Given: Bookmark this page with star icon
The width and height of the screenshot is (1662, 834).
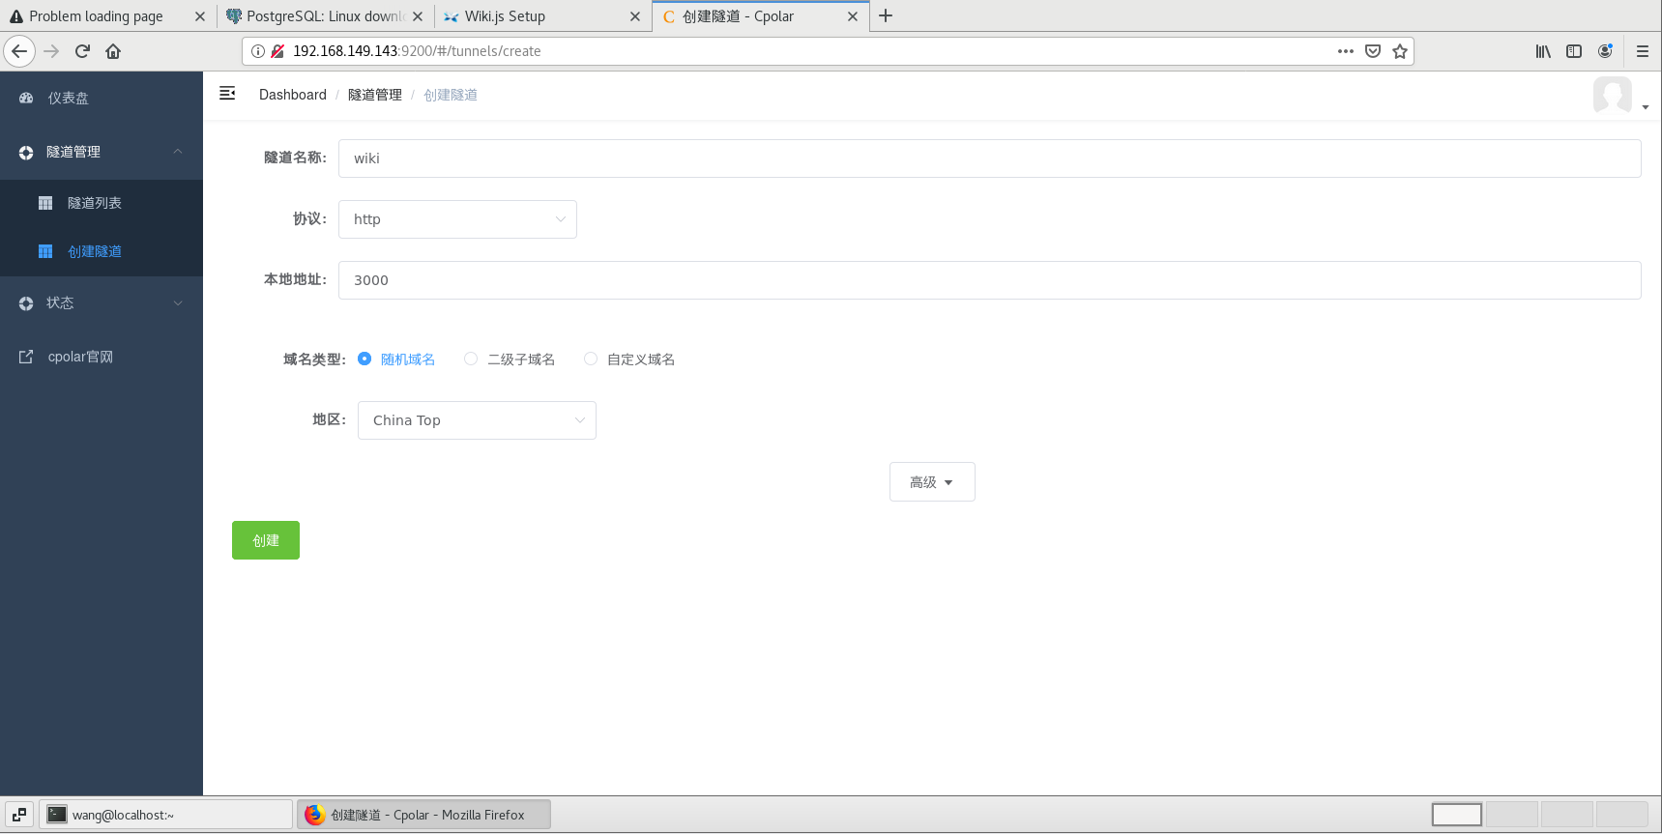Looking at the screenshot, I should (1400, 51).
